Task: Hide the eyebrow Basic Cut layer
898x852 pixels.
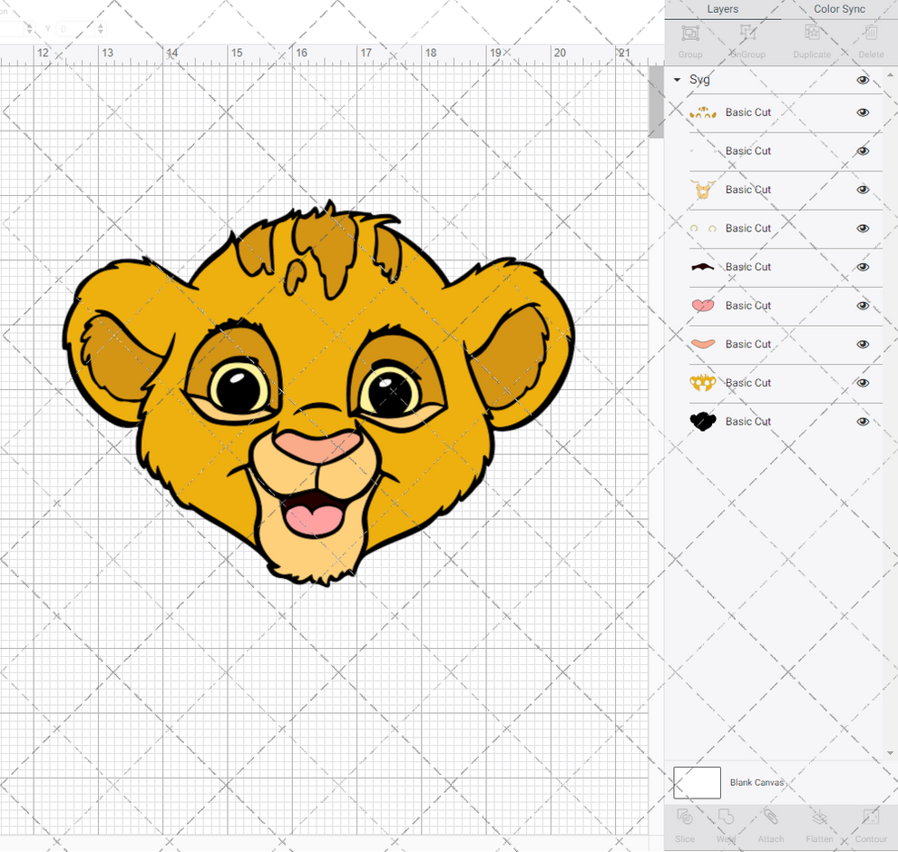Action: click(x=863, y=267)
